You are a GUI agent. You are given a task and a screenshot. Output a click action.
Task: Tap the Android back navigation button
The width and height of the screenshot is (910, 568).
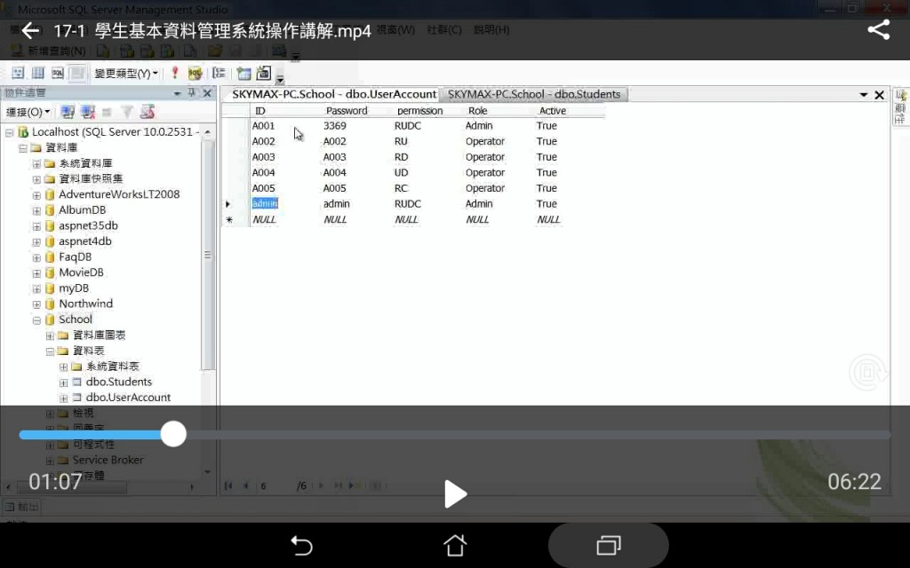pyautogui.click(x=302, y=546)
